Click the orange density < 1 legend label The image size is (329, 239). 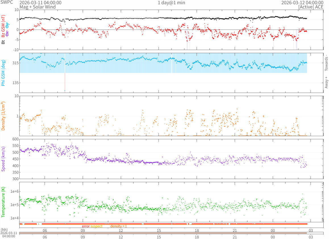click(x=118, y=226)
